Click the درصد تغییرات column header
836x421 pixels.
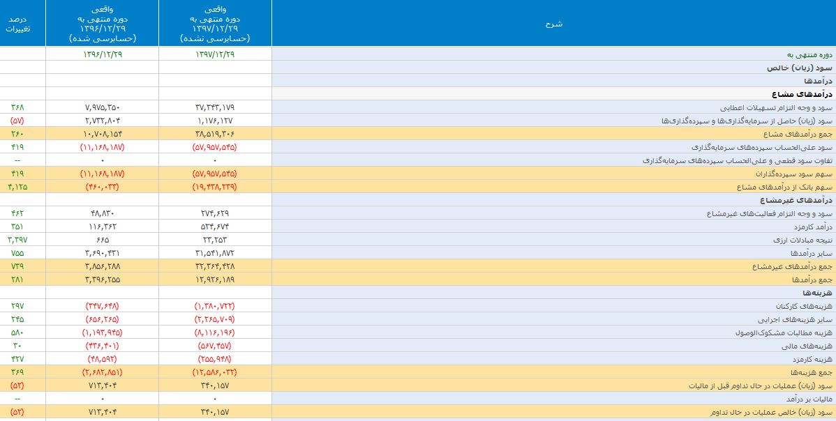[x=22, y=24]
